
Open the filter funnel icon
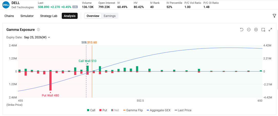[274, 16]
